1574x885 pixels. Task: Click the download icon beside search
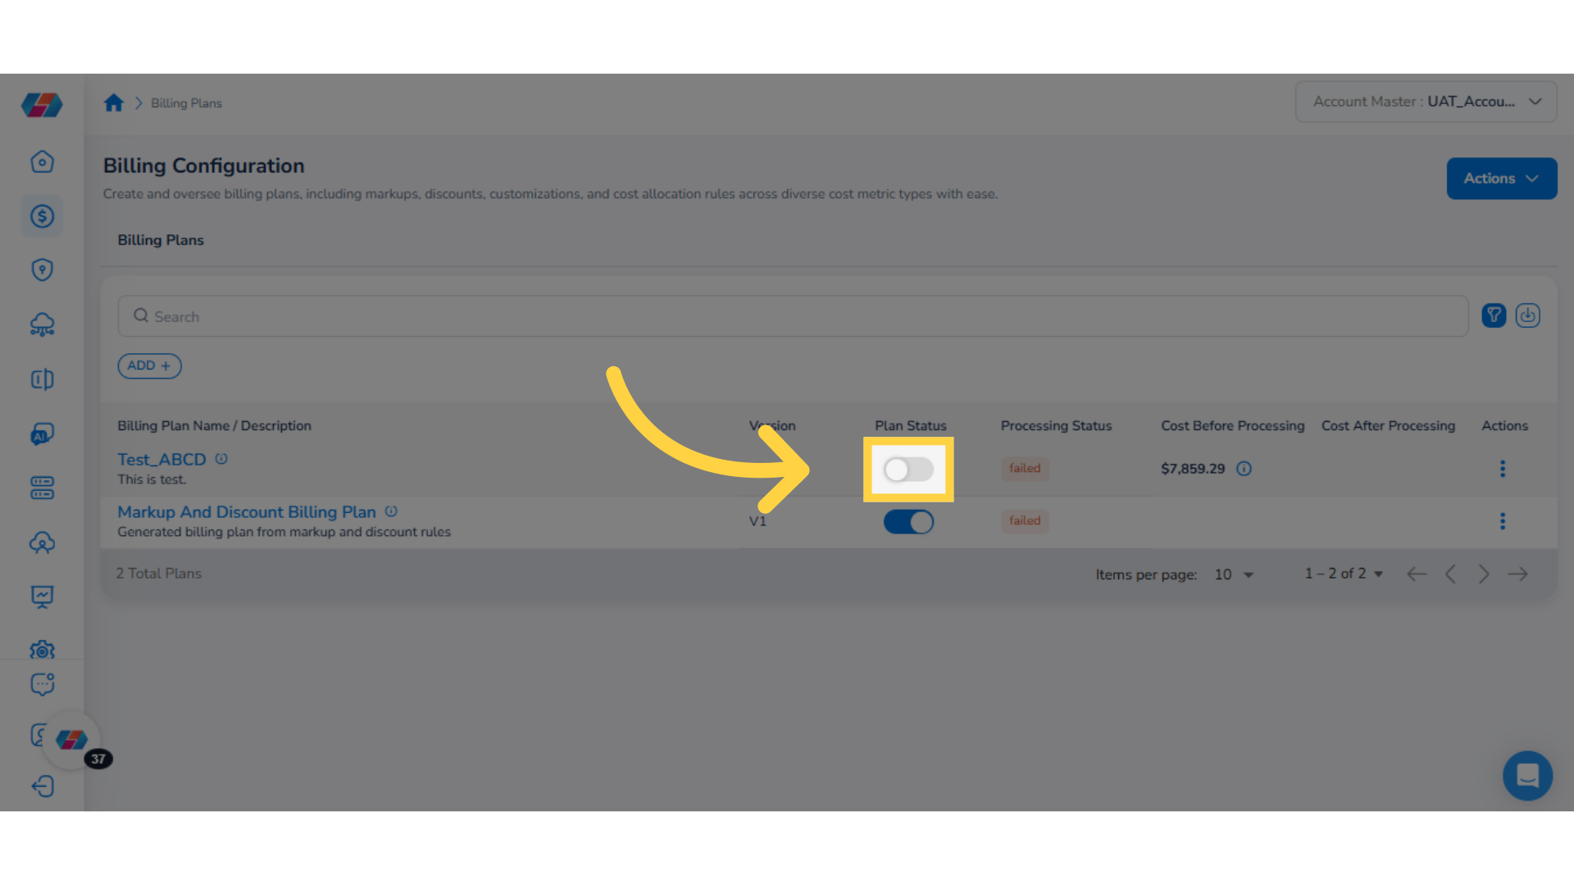tap(1527, 315)
